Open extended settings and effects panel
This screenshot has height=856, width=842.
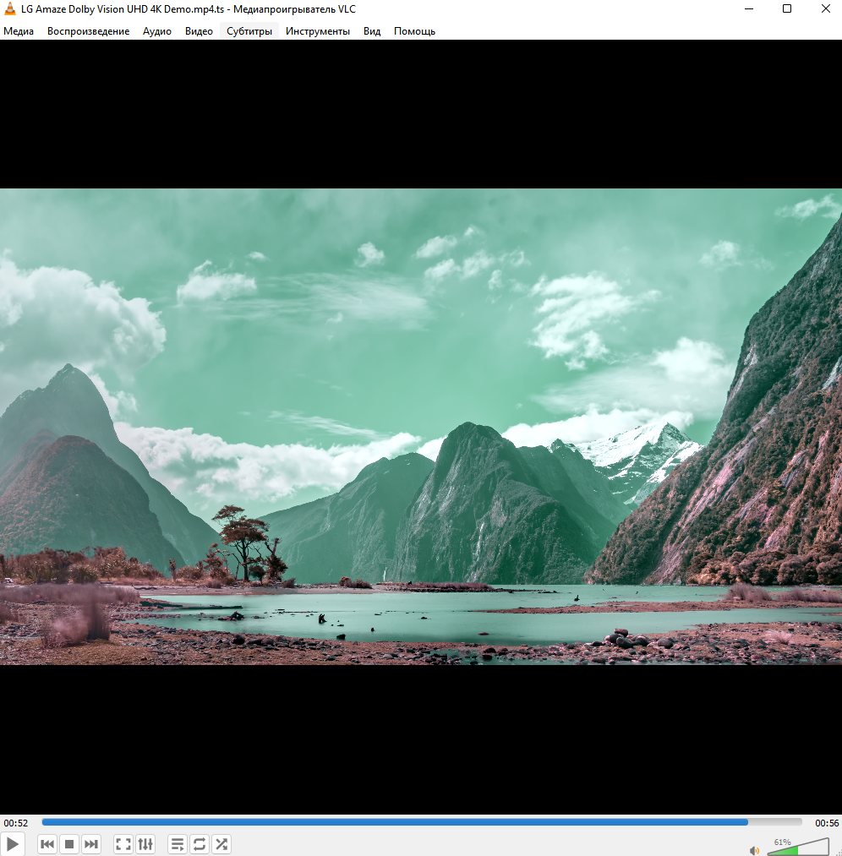click(145, 844)
